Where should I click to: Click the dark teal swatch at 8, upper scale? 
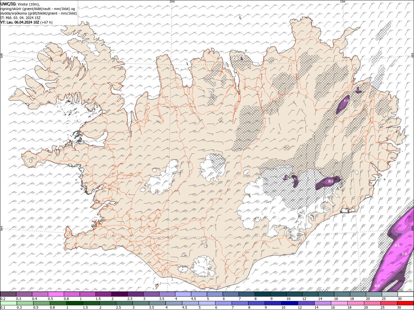tap(263, 294)
